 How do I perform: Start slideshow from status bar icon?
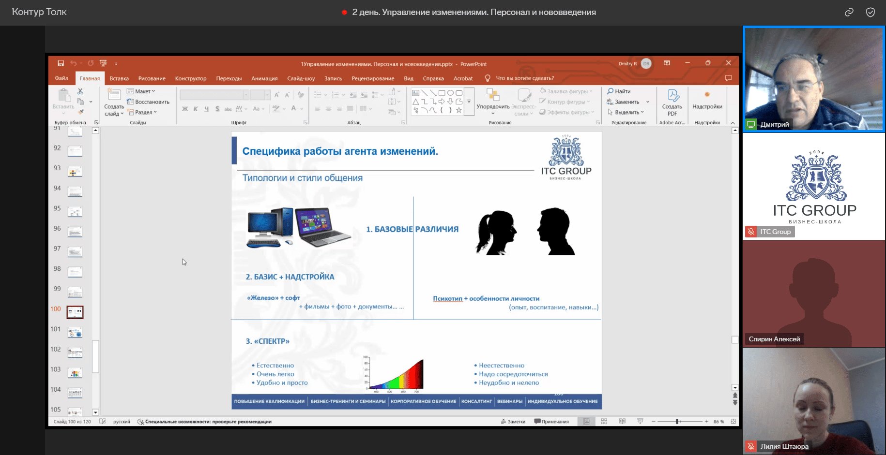(640, 422)
